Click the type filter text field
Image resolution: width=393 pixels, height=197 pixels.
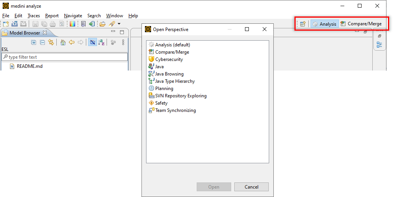pos(65,57)
